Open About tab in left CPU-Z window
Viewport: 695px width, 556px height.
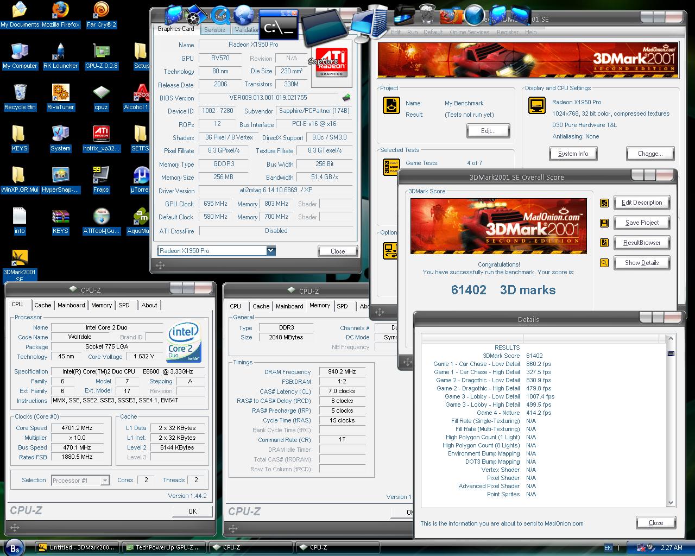click(x=149, y=305)
